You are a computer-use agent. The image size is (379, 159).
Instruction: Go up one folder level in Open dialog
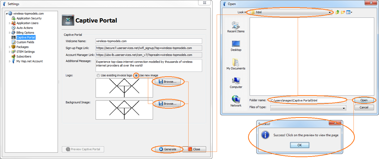click(x=338, y=12)
